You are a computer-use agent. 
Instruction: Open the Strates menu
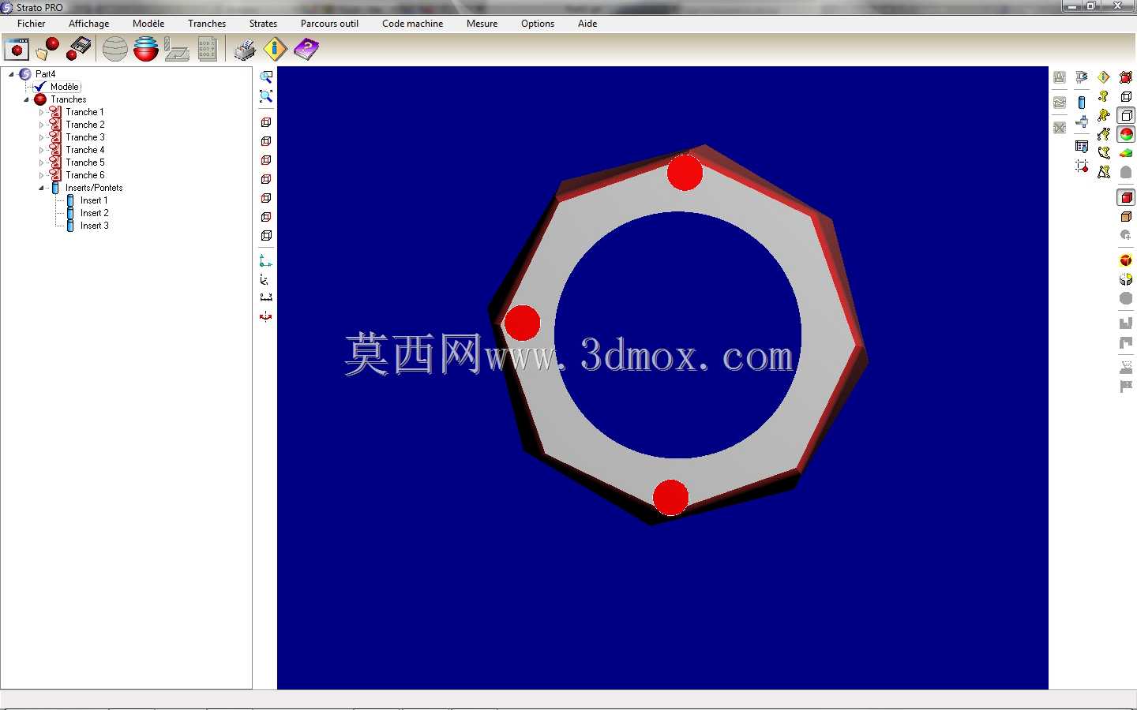coord(263,24)
